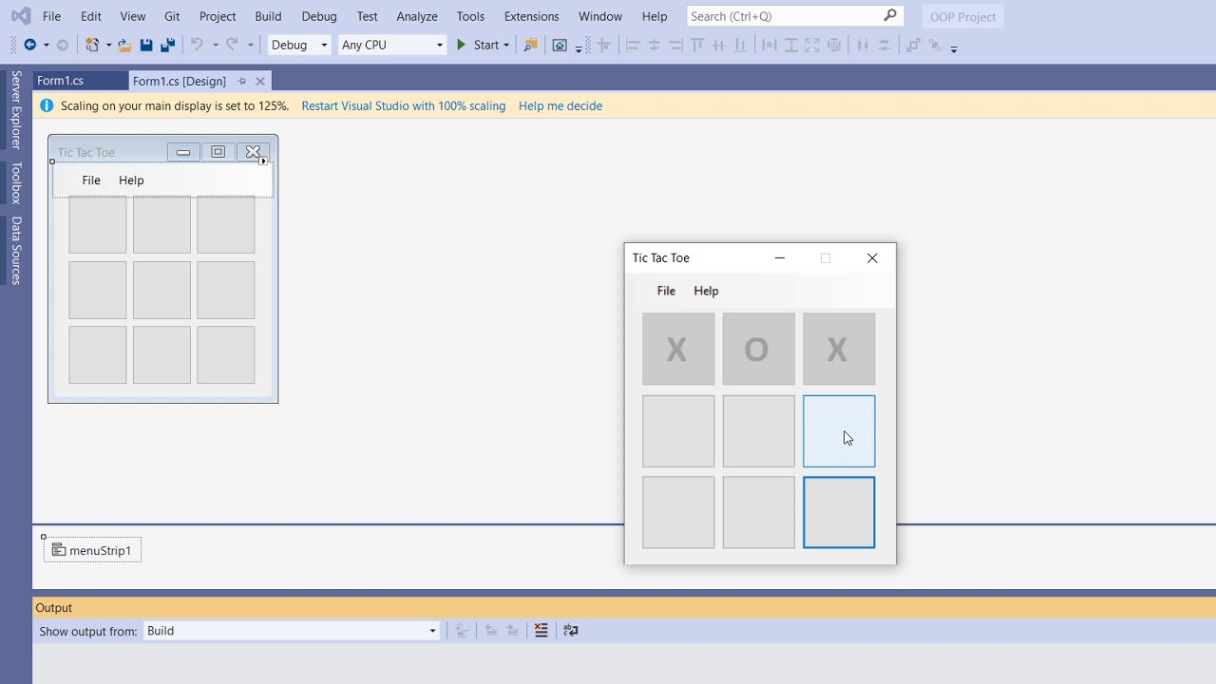Open the Tools menu
Screen dimensions: 1216x684
click(470, 16)
